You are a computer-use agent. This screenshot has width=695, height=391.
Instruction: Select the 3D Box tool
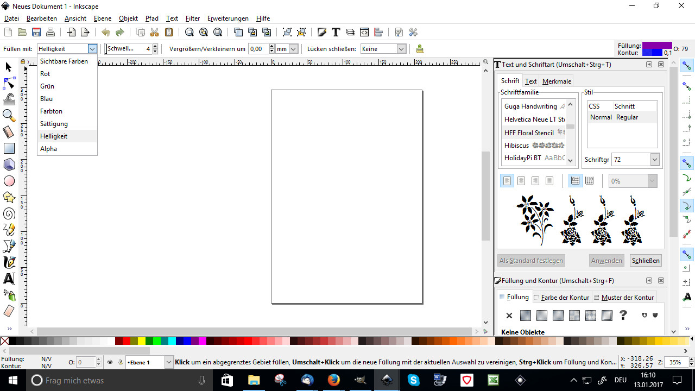9,165
